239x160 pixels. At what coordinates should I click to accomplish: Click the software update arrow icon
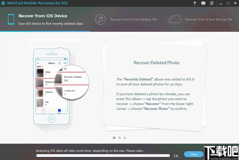pos(195,3)
